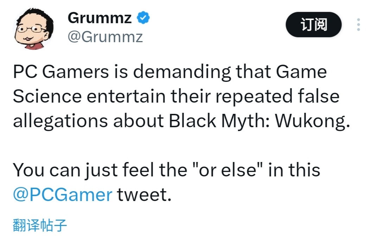Image resolution: width=377 pixels, height=239 pixels.
Task: Click "You" starting the second paragraph
Action: [x=28, y=170]
